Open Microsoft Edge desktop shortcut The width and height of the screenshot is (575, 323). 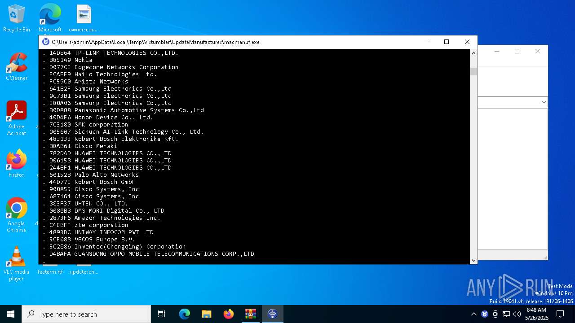[x=50, y=19]
